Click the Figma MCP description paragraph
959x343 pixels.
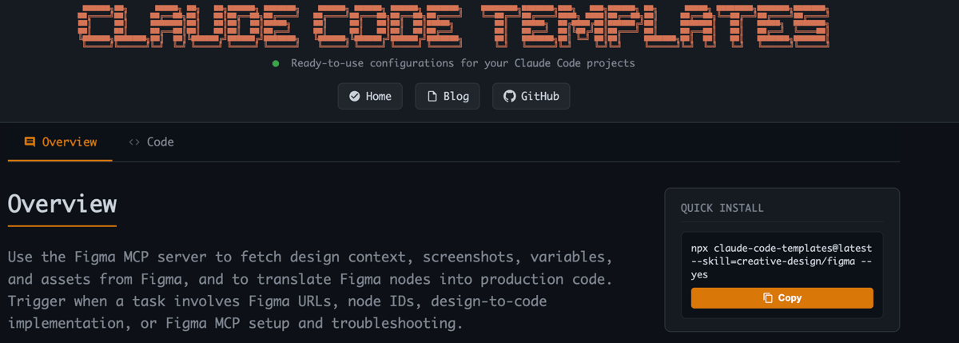[x=310, y=291]
